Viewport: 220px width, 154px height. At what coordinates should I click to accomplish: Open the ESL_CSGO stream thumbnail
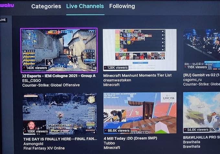(59, 50)
